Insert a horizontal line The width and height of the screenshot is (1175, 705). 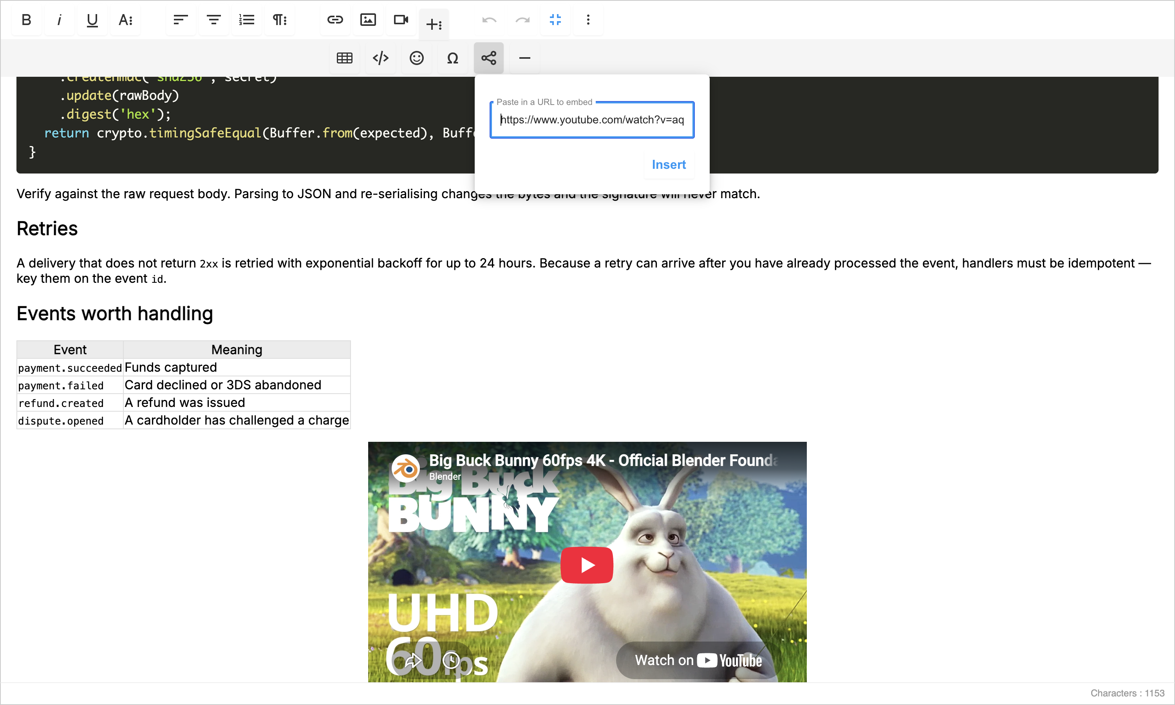pyautogui.click(x=525, y=58)
